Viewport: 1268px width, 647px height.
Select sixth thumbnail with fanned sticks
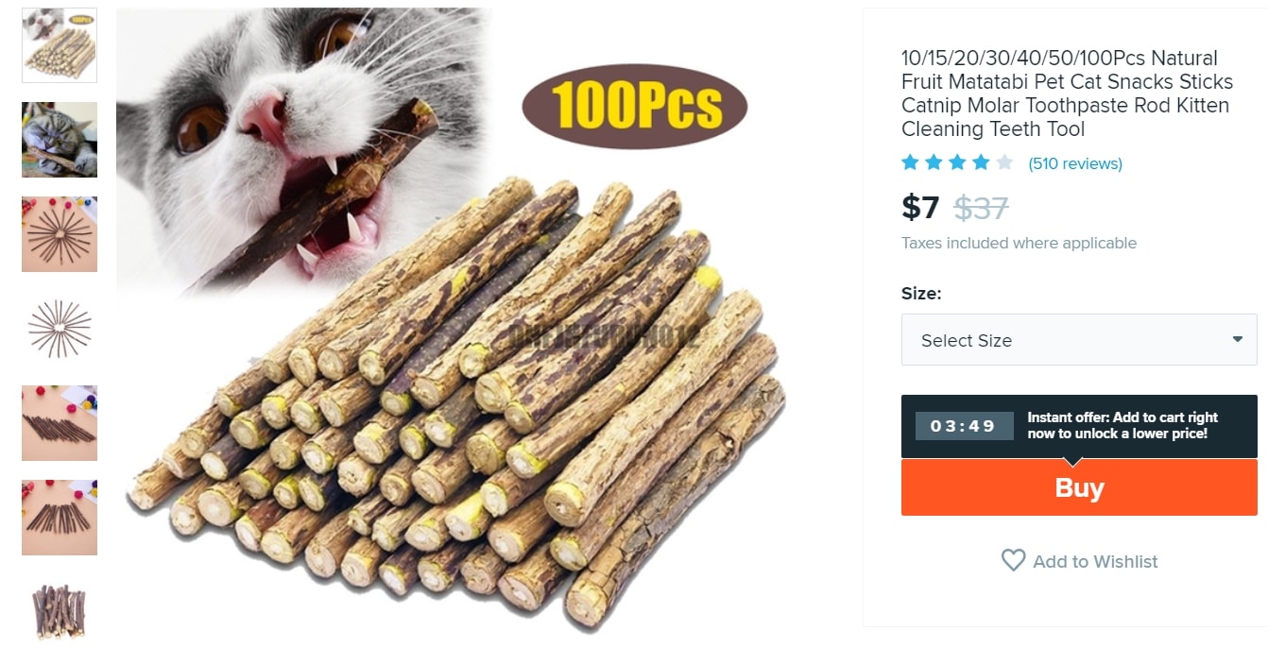click(60, 518)
